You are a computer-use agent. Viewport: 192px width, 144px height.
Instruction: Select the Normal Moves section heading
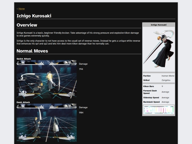pos(32,51)
